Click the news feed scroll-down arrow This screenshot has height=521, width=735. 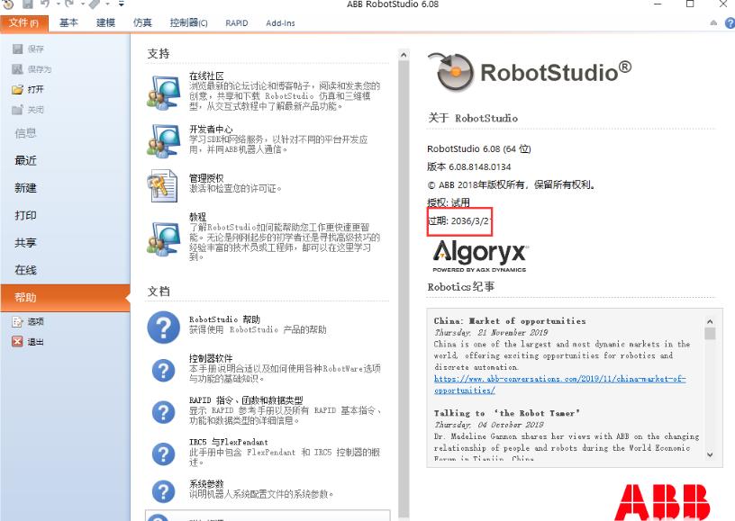click(x=710, y=454)
